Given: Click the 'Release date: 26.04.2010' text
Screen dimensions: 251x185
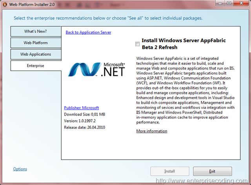Looking at the screenshot, I should [85, 128].
